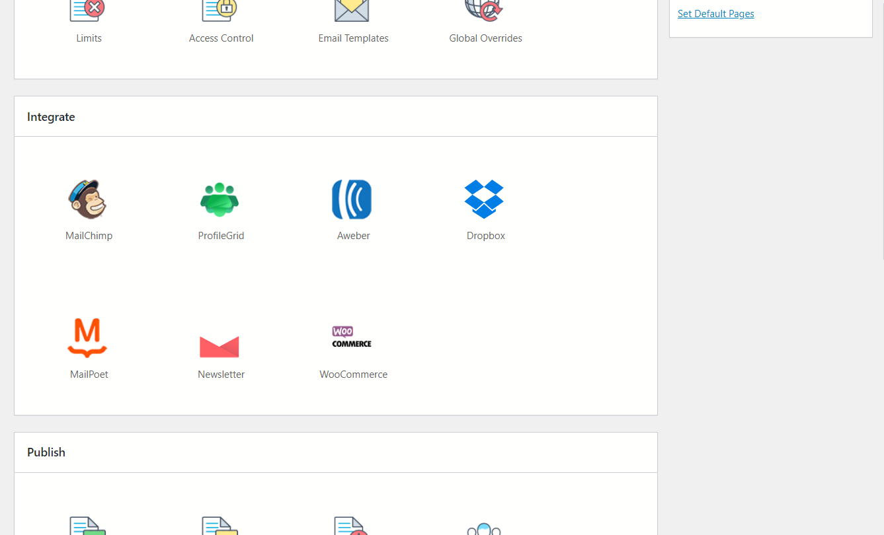Follow the Set Default Pages link
Image resolution: width=884 pixels, height=535 pixels.
[x=715, y=14]
